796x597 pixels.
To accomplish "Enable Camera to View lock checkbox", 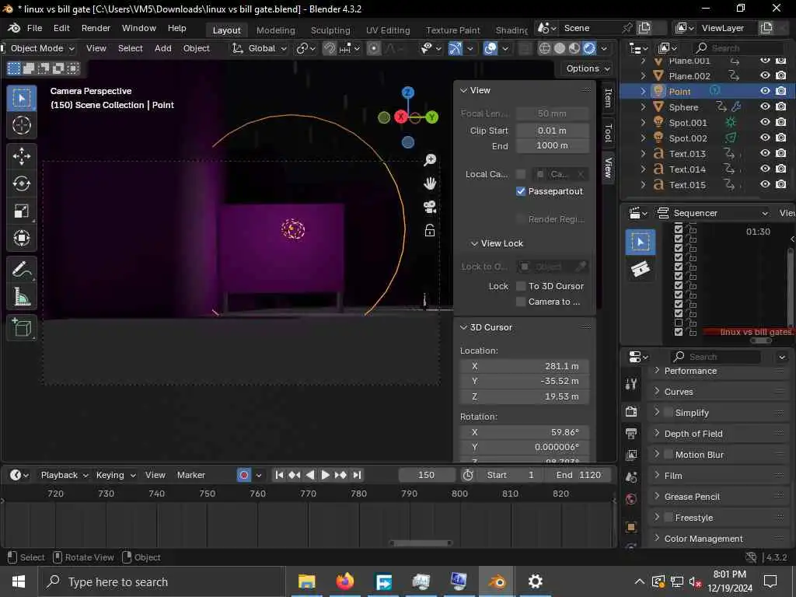I will click(520, 302).
